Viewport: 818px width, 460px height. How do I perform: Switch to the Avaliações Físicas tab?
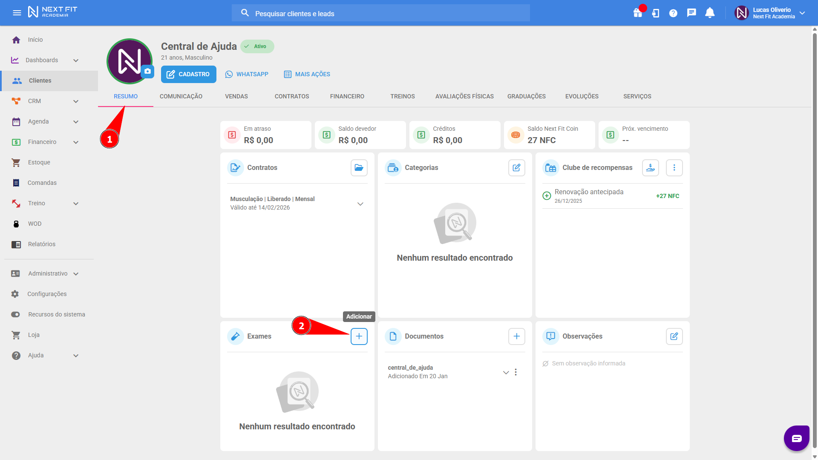point(464,96)
